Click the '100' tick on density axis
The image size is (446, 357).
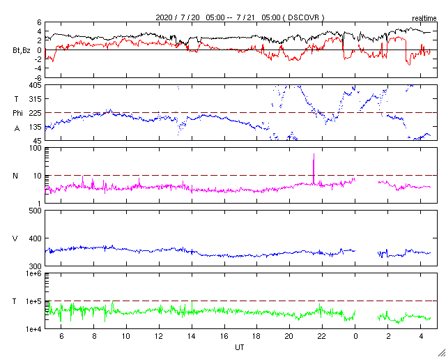click(36, 148)
